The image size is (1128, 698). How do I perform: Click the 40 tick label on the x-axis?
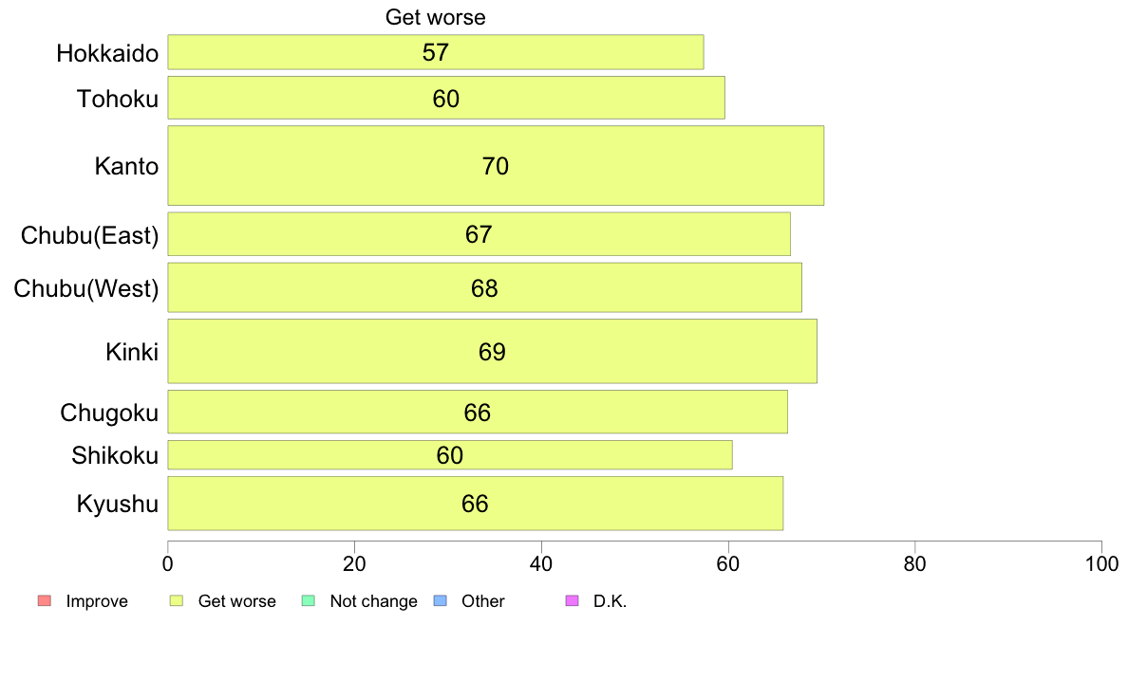[x=541, y=564]
